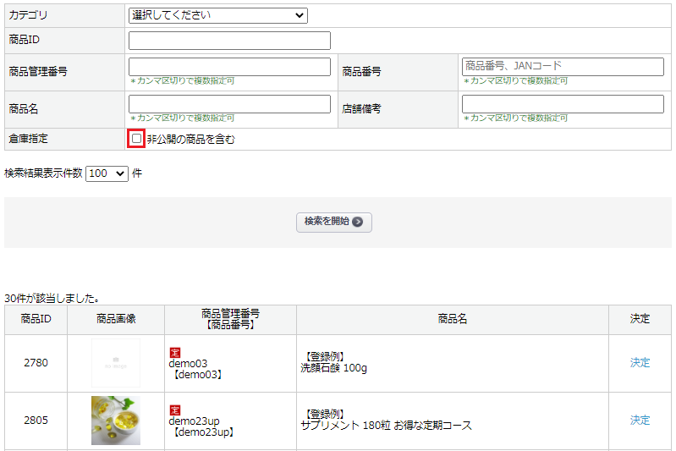Click the product ID 2805 cell
This screenshot has height=451, width=676.
(x=36, y=421)
